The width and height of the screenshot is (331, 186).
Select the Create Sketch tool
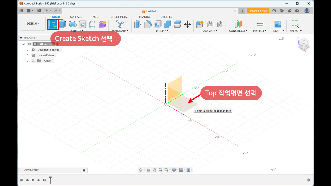click(x=53, y=24)
